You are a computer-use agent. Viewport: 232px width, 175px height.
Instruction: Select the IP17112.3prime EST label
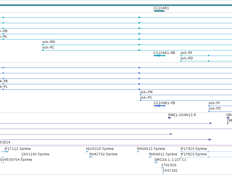(18, 149)
